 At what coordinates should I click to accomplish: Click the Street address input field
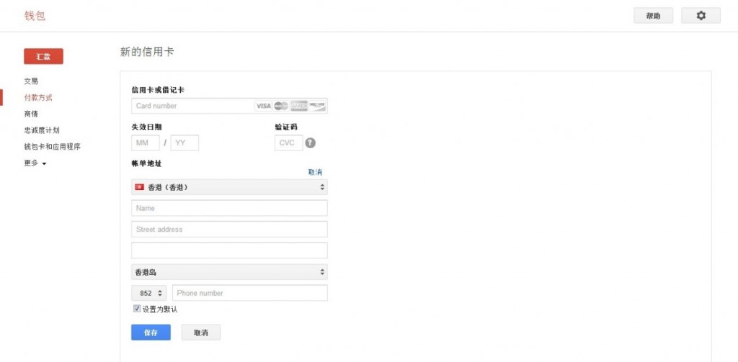click(229, 230)
